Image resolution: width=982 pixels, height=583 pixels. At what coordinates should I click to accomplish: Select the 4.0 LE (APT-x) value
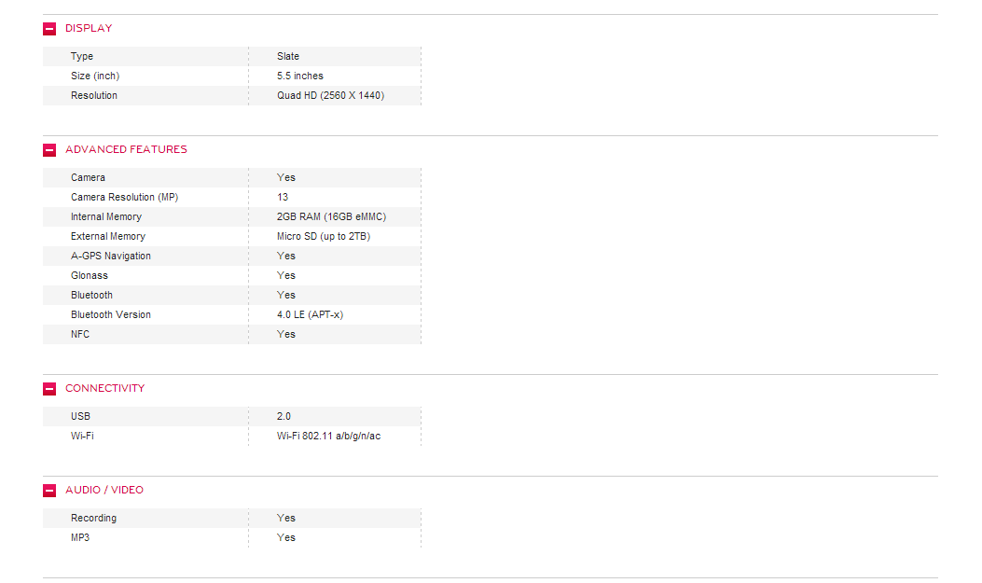(x=310, y=314)
